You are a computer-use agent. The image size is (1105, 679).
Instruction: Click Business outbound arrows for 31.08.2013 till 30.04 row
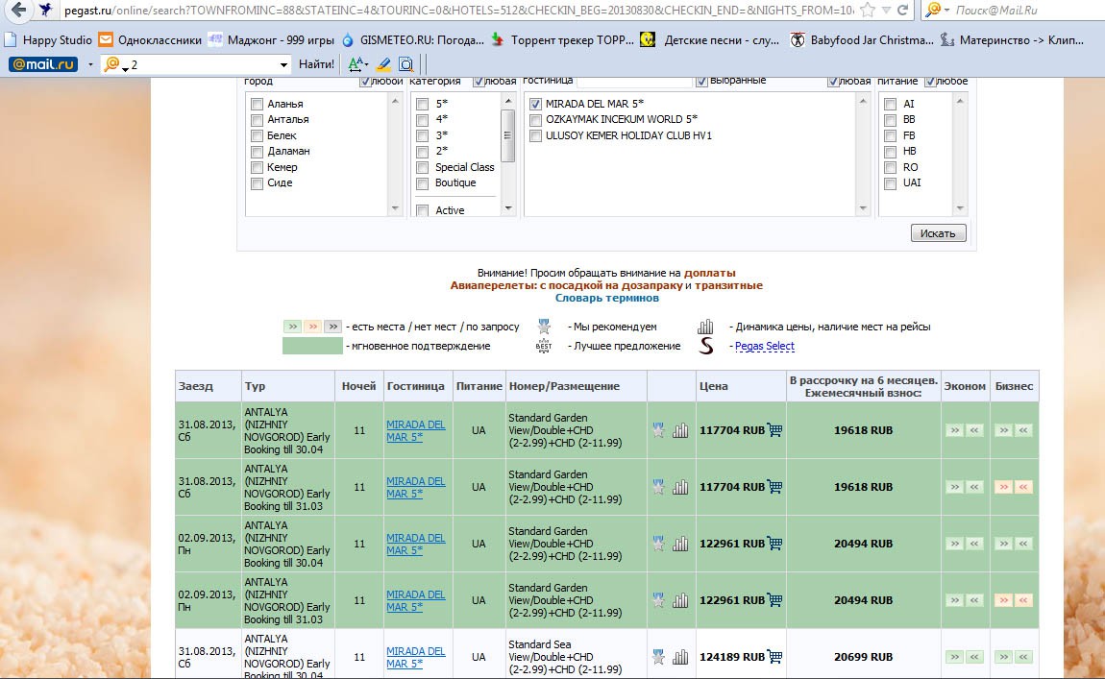(1003, 430)
